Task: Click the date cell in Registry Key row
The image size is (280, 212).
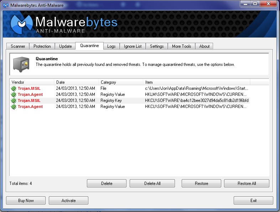Action: pos(76,100)
